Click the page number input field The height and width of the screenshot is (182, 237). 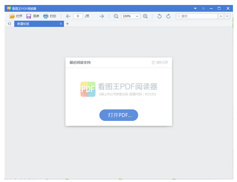(x=78, y=16)
